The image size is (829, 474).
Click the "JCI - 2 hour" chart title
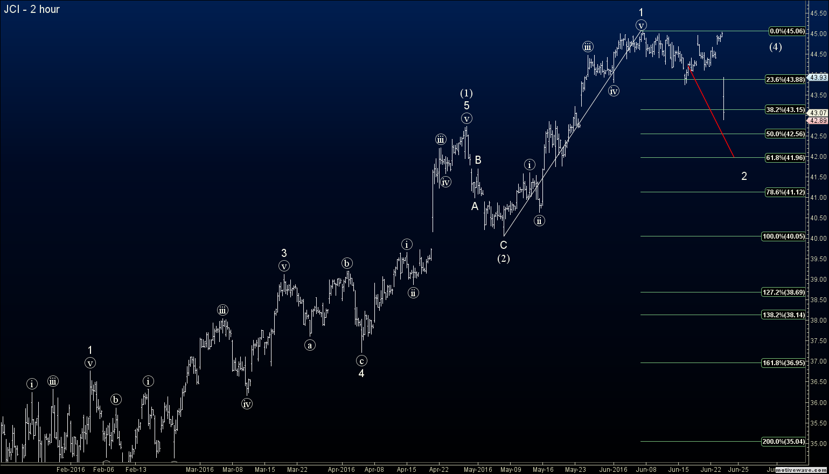click(x=31, y=9)
